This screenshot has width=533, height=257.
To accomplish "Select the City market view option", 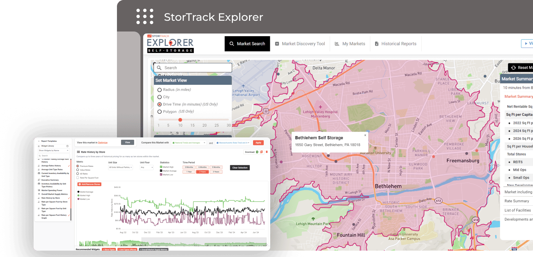I will tap(160, 97).
